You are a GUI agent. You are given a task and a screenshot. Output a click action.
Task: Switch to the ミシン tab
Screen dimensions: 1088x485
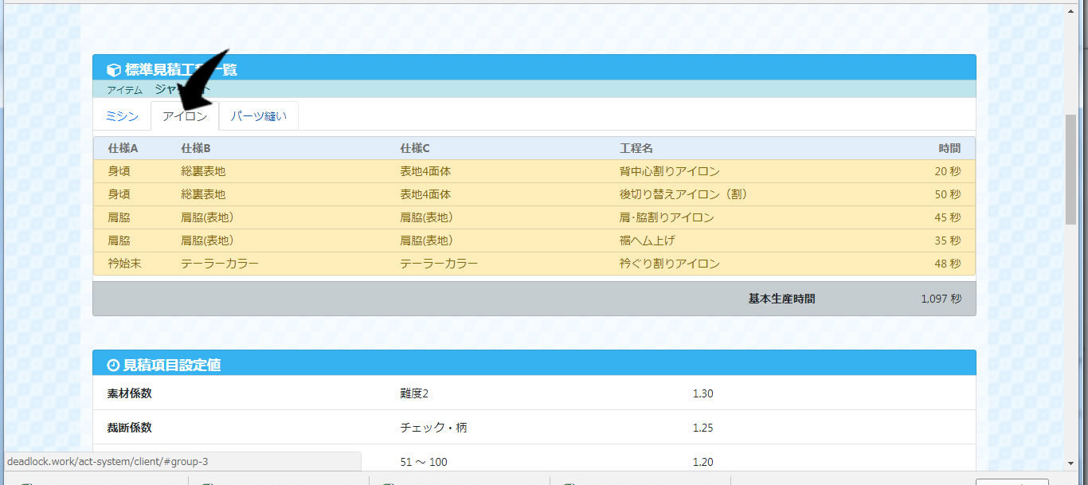[x=122, y=116]
